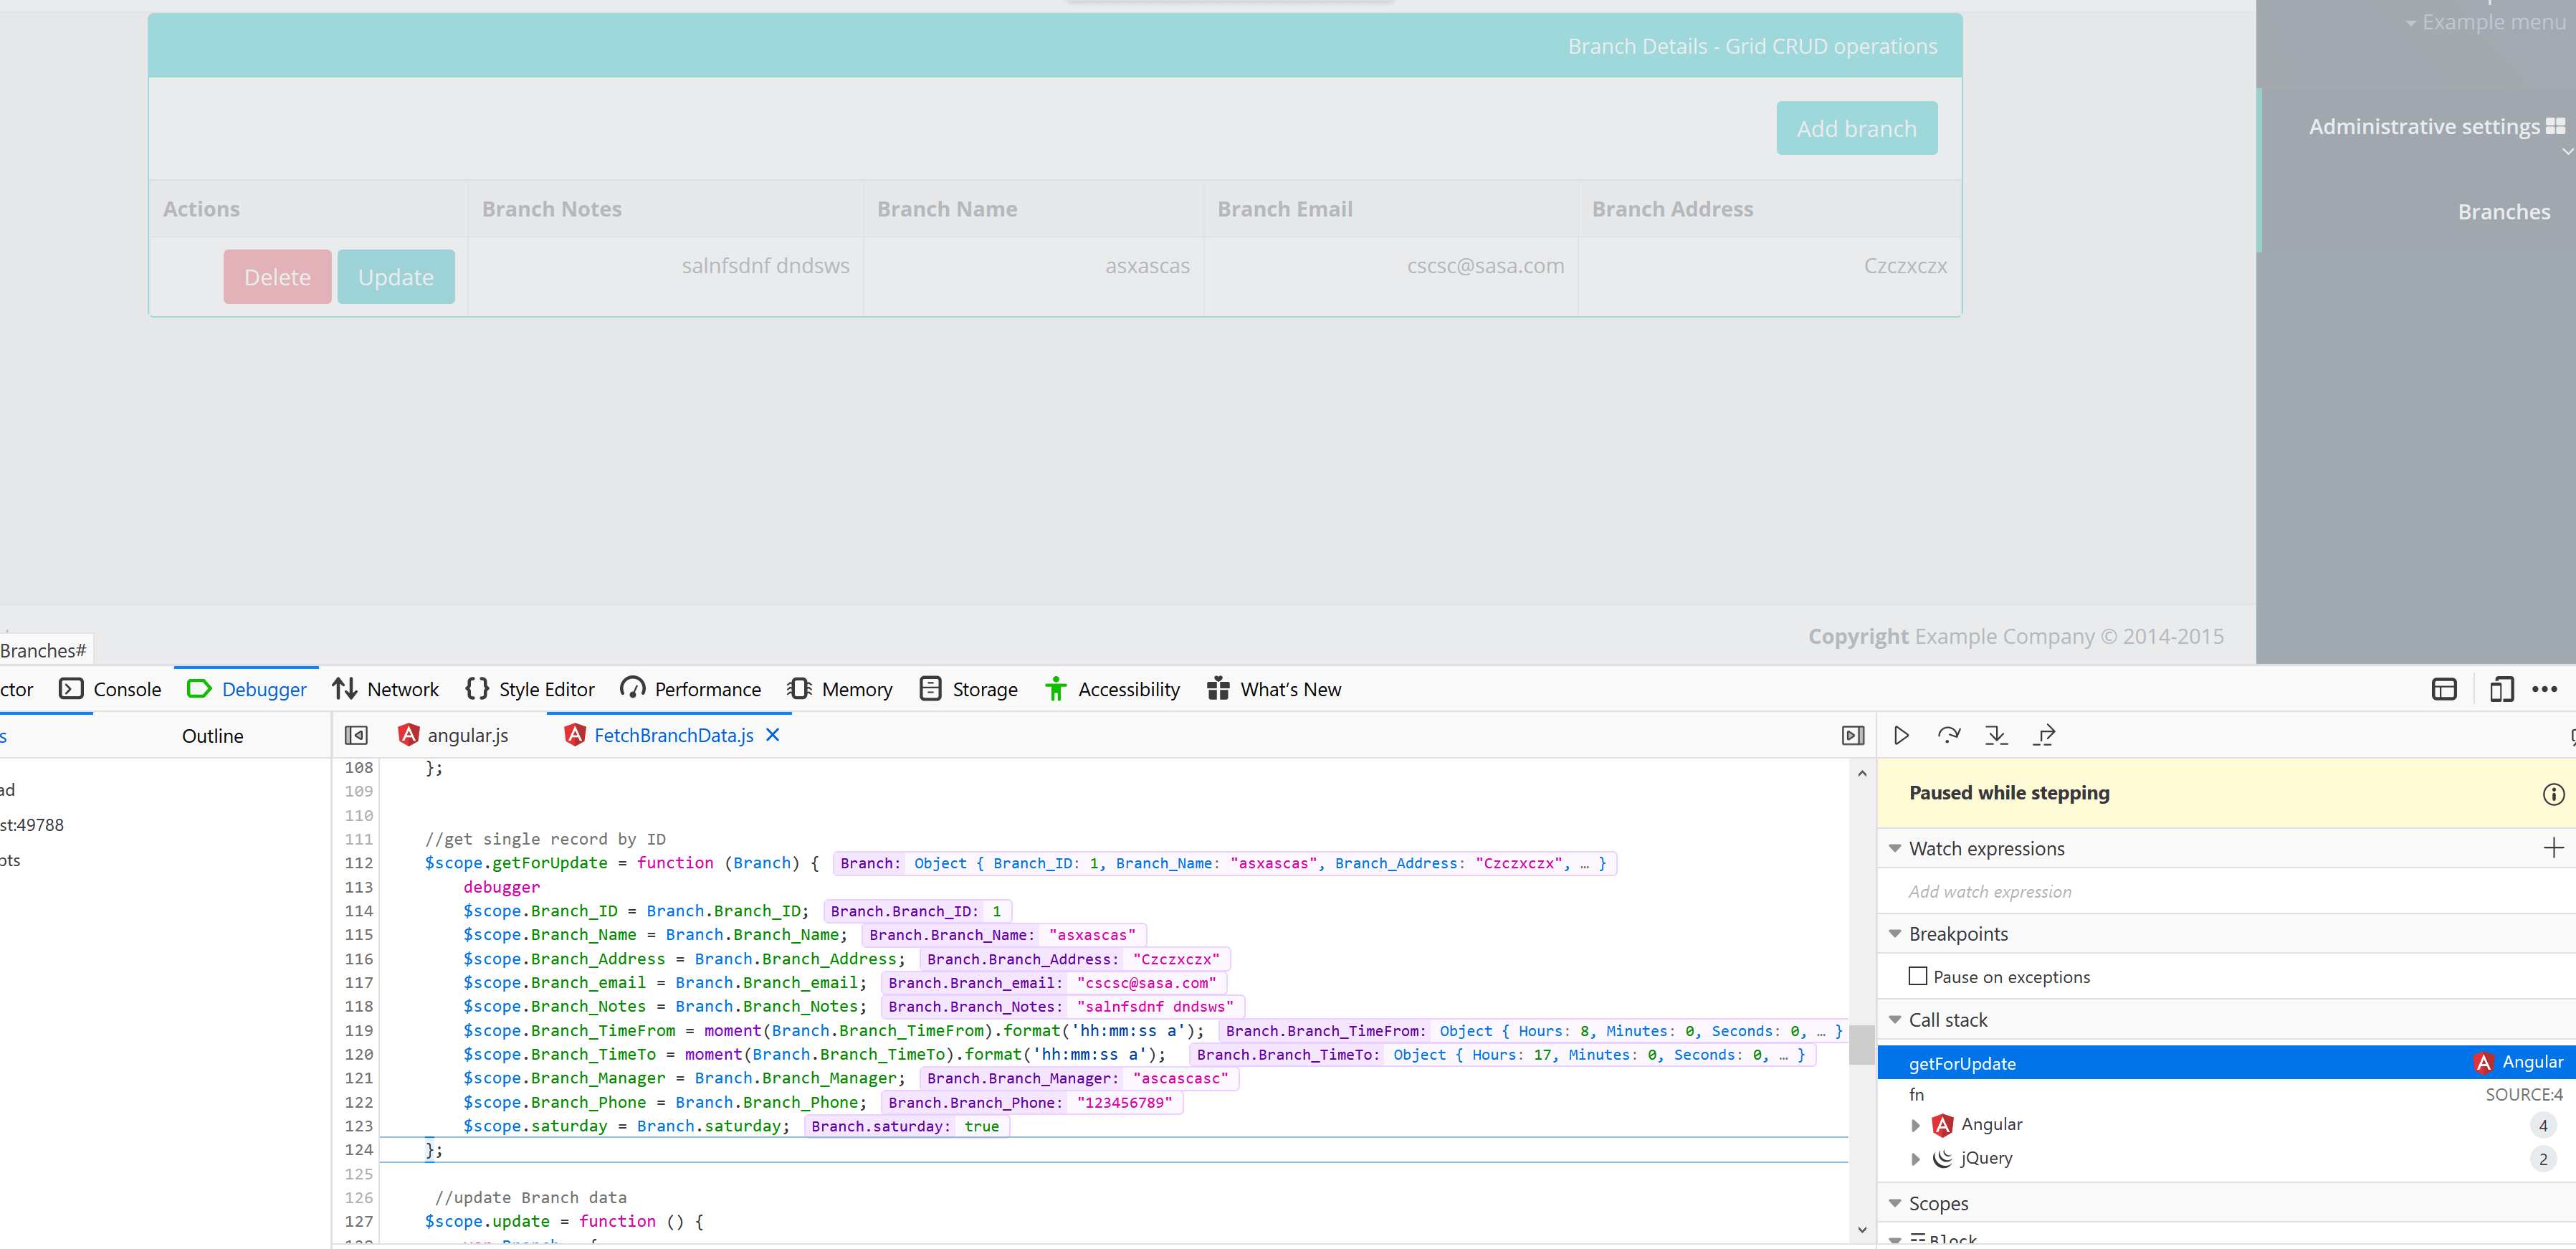Click the Step Out debugger icon

click(2044, 736)
